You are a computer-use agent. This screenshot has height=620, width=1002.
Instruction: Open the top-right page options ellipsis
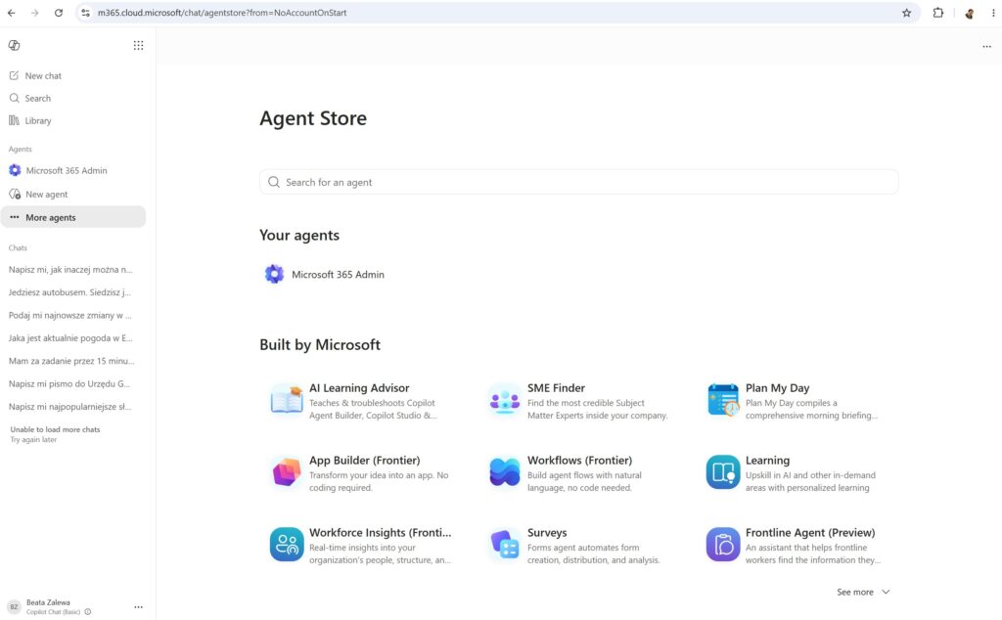[x=986, y=47]
